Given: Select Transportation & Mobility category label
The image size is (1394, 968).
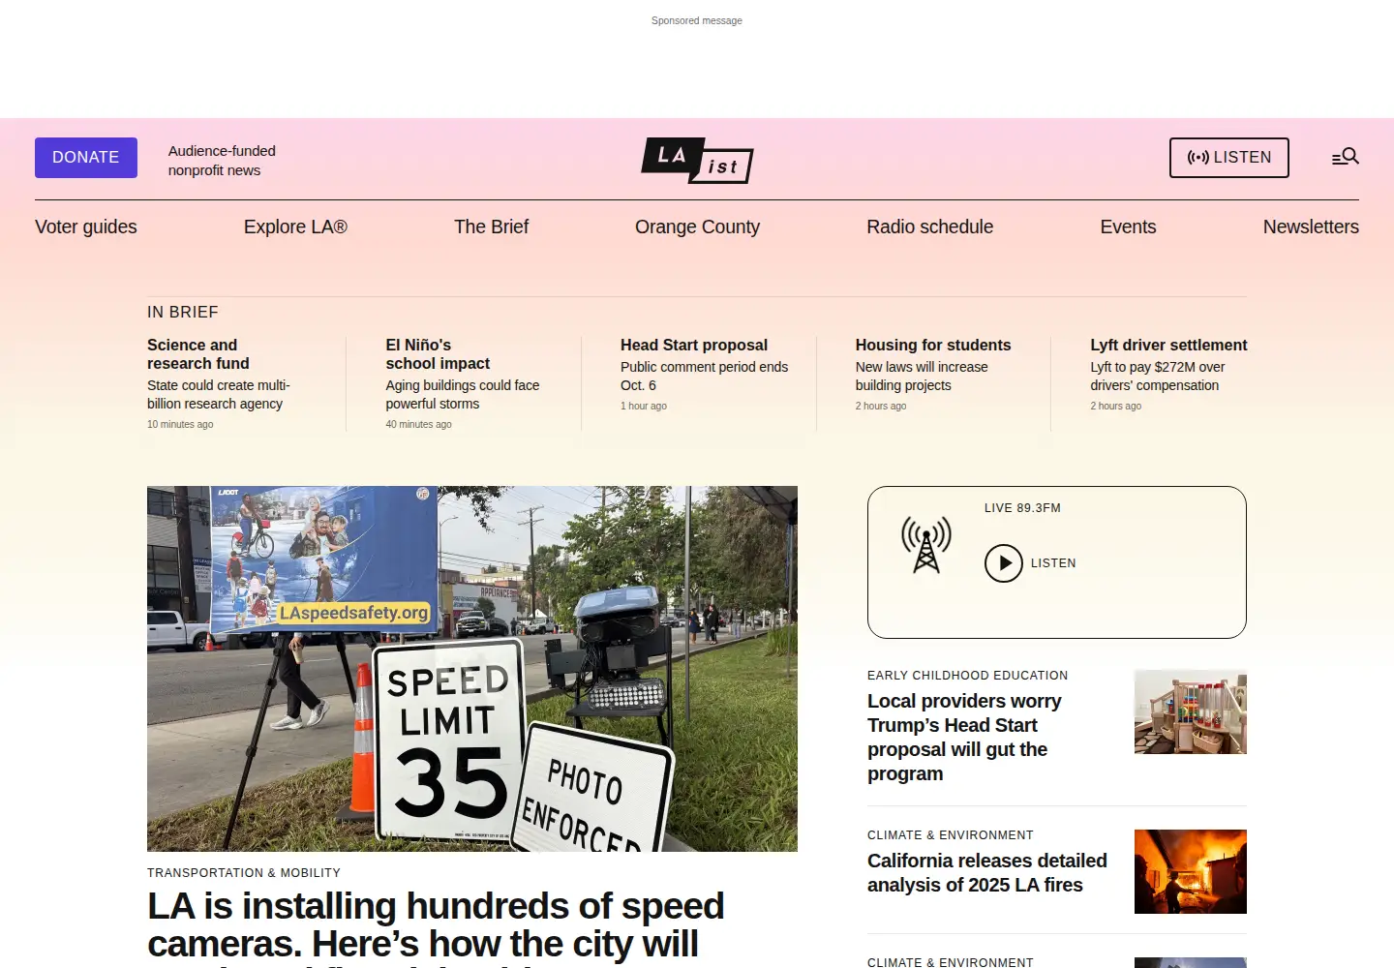Looking at the screenshot, I should [x=244, y=873].
